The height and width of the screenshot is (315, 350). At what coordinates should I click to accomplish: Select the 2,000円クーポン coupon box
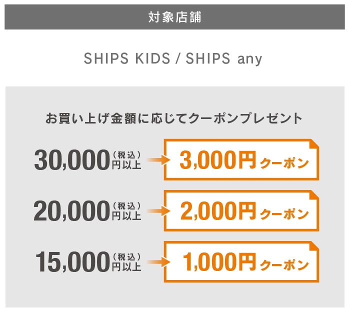tap(241, 211)
